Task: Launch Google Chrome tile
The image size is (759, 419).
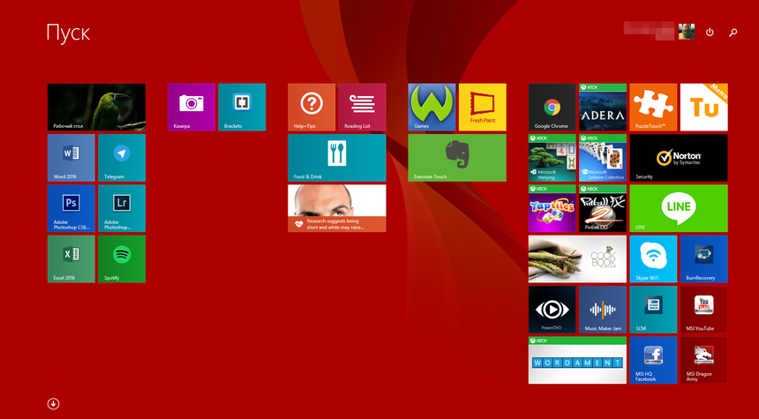Action: point(552,107)
